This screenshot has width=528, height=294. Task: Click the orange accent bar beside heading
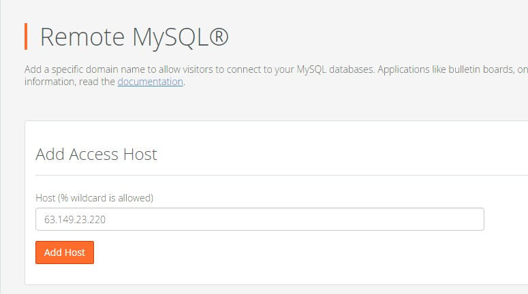point(26,36)
